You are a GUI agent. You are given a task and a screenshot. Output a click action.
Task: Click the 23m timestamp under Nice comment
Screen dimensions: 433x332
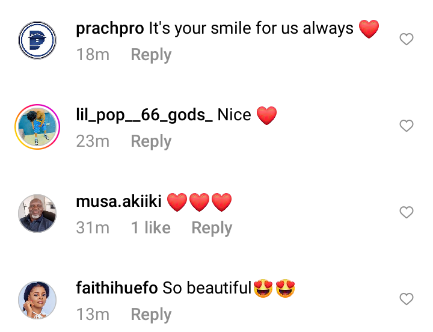pyautogui.click(x=93, y=141)
